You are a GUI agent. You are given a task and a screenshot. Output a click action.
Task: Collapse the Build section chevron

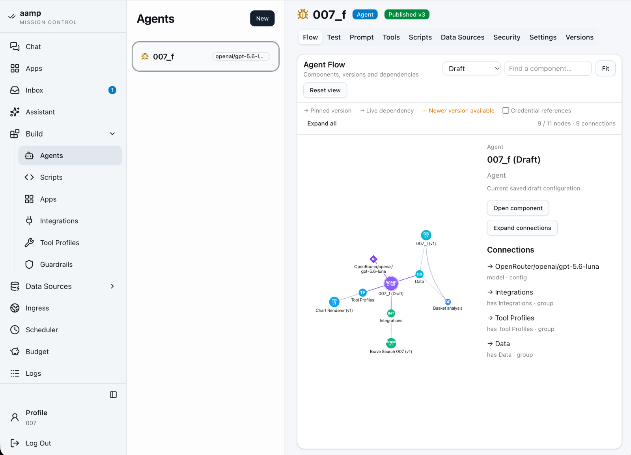pos(112,134)
